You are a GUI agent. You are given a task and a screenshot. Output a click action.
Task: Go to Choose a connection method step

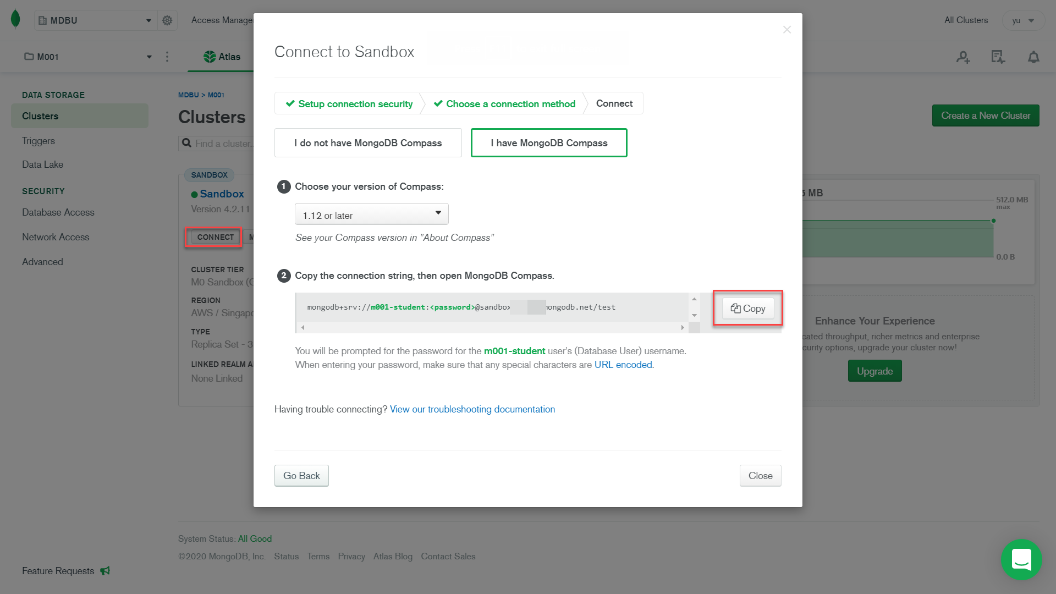504,104
